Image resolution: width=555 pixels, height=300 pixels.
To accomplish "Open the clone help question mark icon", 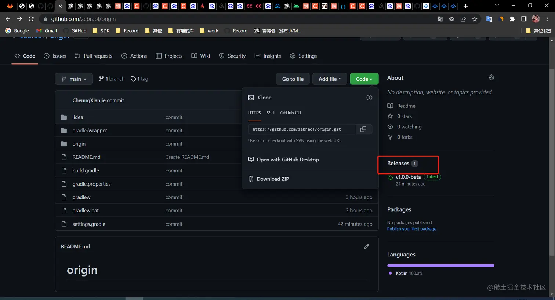I will [369, 98].
